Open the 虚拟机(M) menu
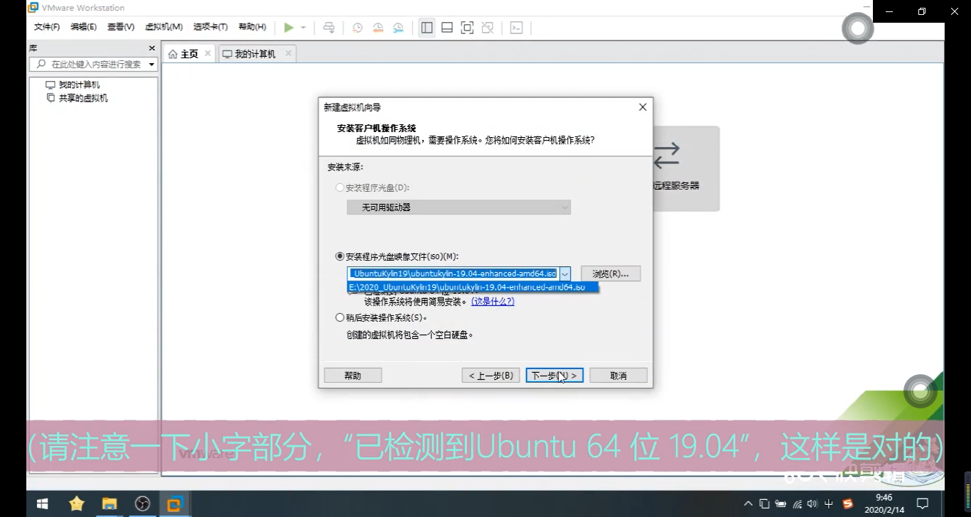Viewport: 971px width, 517px height. pos(163,27)
